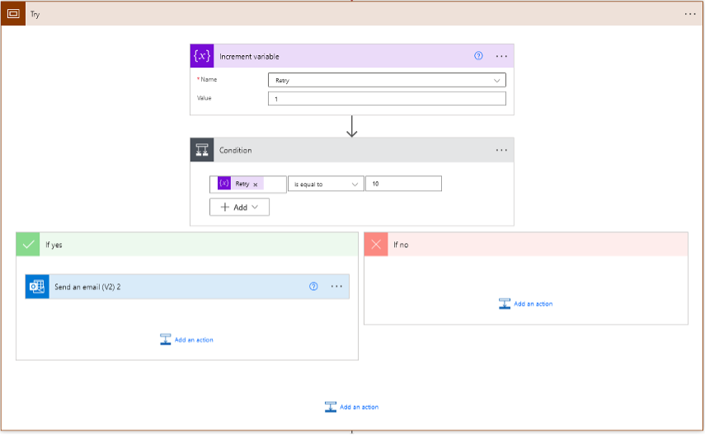Click the If no branch header
The image size is (705, 435).
pos(526,244)
